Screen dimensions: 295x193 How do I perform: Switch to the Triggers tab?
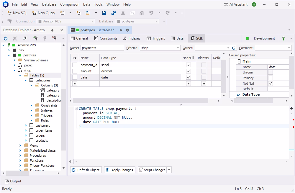point(155,38)
